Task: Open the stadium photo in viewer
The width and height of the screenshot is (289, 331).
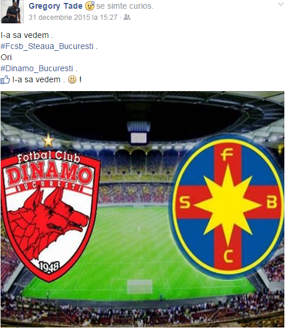Action: [142, 210]
